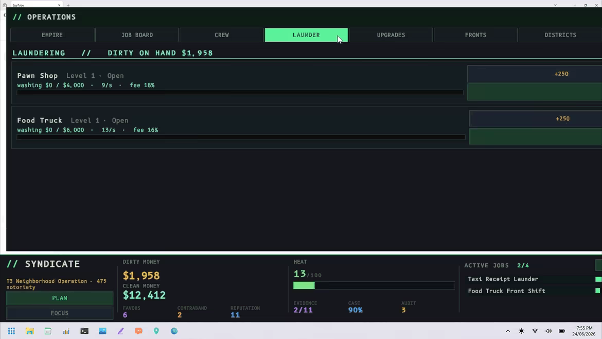
Task: Open the orange chat bubble app
Action: click(x=138, y=331)
